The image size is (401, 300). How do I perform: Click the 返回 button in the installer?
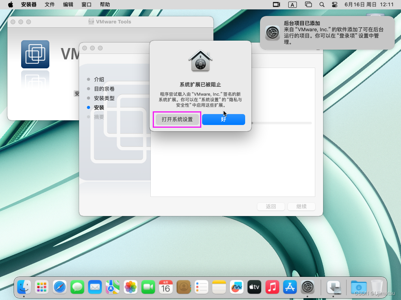click(x=271, y=206)
